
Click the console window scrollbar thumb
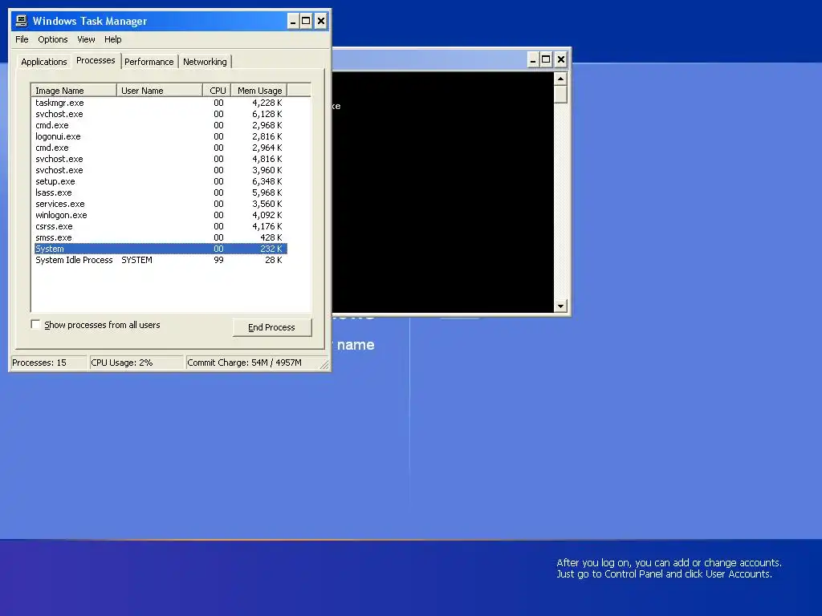tap(560, 95)
